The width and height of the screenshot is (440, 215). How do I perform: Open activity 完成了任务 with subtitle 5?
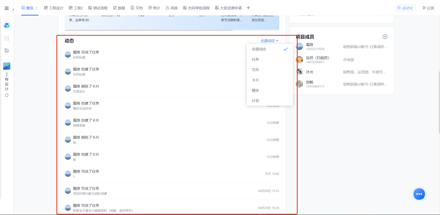172,174
